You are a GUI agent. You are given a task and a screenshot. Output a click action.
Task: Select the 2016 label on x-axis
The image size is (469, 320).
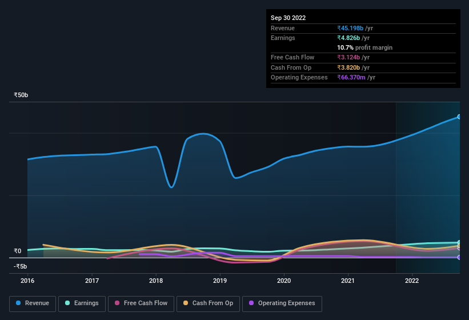point(27,281)
